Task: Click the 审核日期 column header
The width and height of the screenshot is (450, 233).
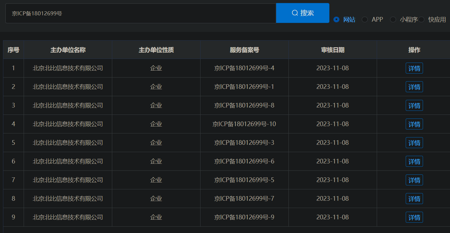Action: (x=333, y=50)
